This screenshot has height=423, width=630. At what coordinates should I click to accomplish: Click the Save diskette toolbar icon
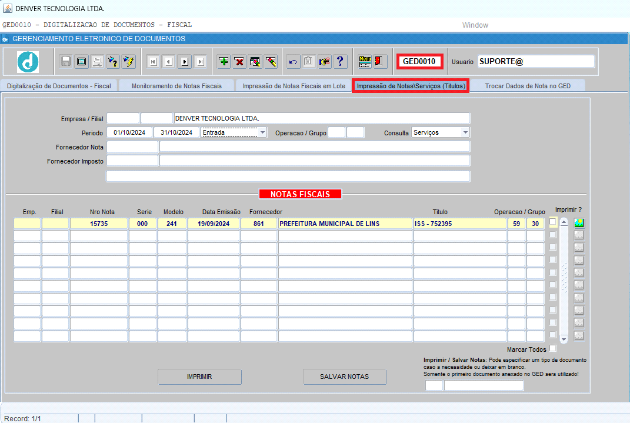(65, 61)
